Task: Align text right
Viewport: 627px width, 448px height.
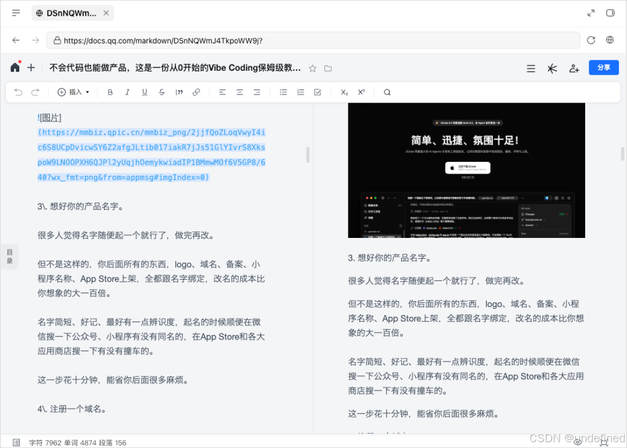Action: point(257,92)
